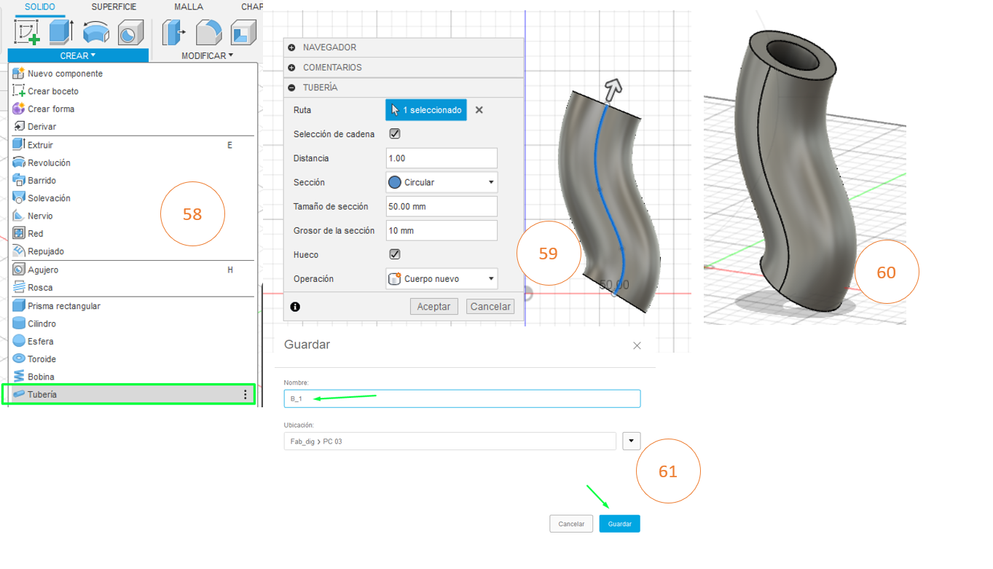The height and width of the screenshot is (569, 993).
Task: Switch to the SOLIDO tab
Action: pos(39,7)
